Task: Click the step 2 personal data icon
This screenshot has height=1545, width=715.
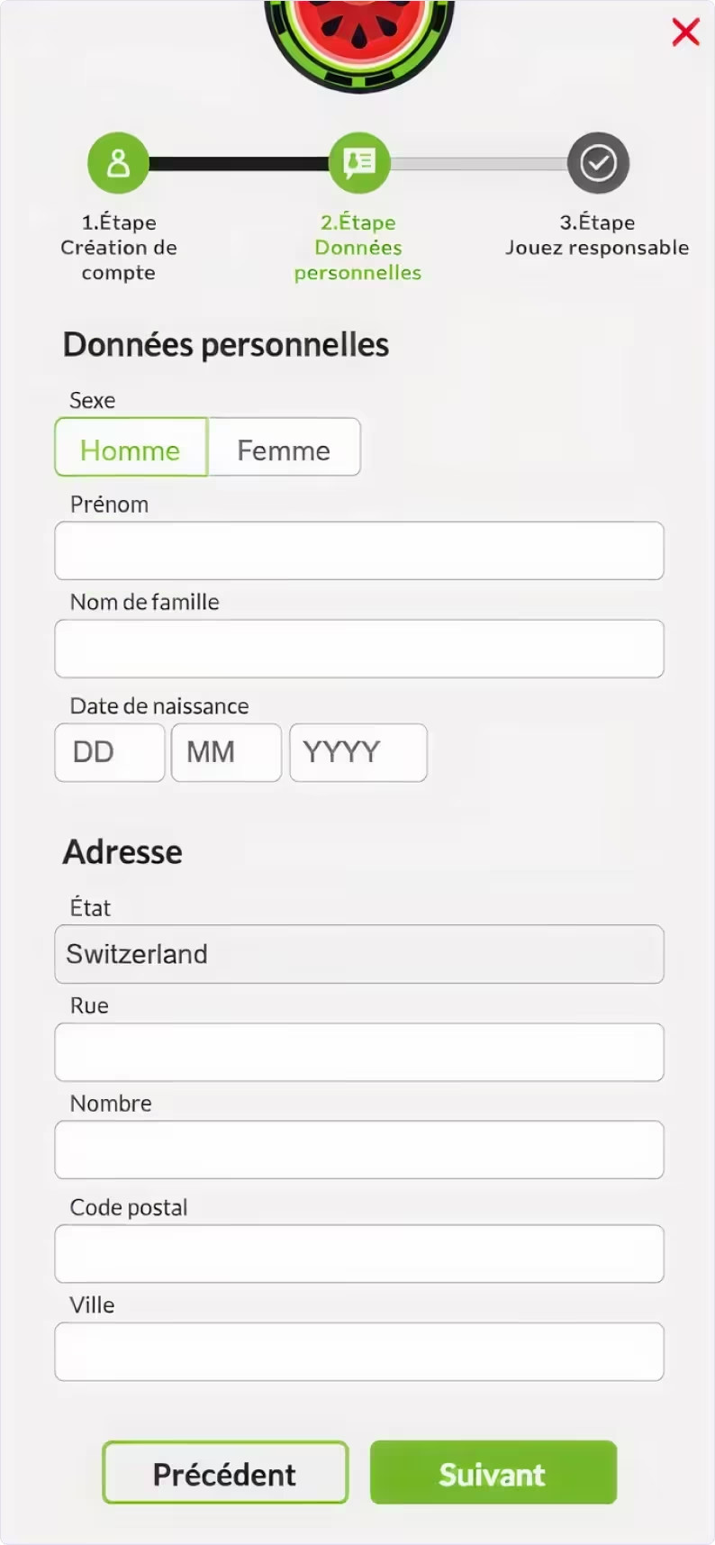Action: [358, 163]
